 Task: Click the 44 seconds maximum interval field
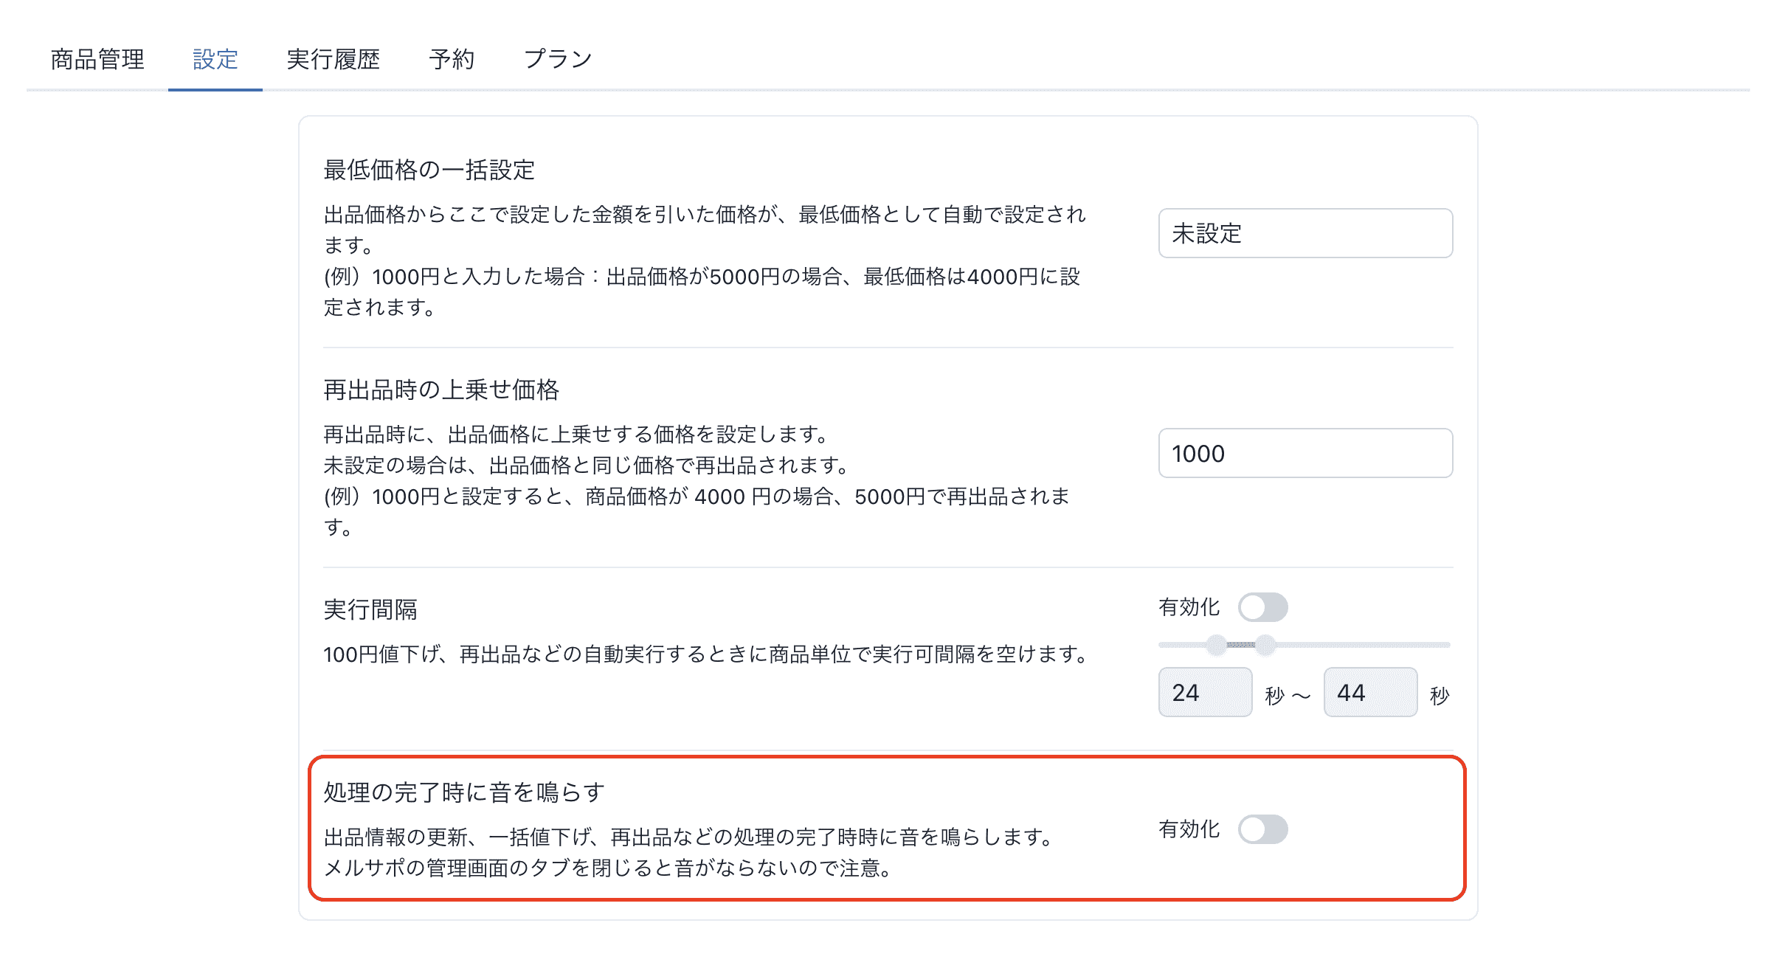coord(1369,692)
